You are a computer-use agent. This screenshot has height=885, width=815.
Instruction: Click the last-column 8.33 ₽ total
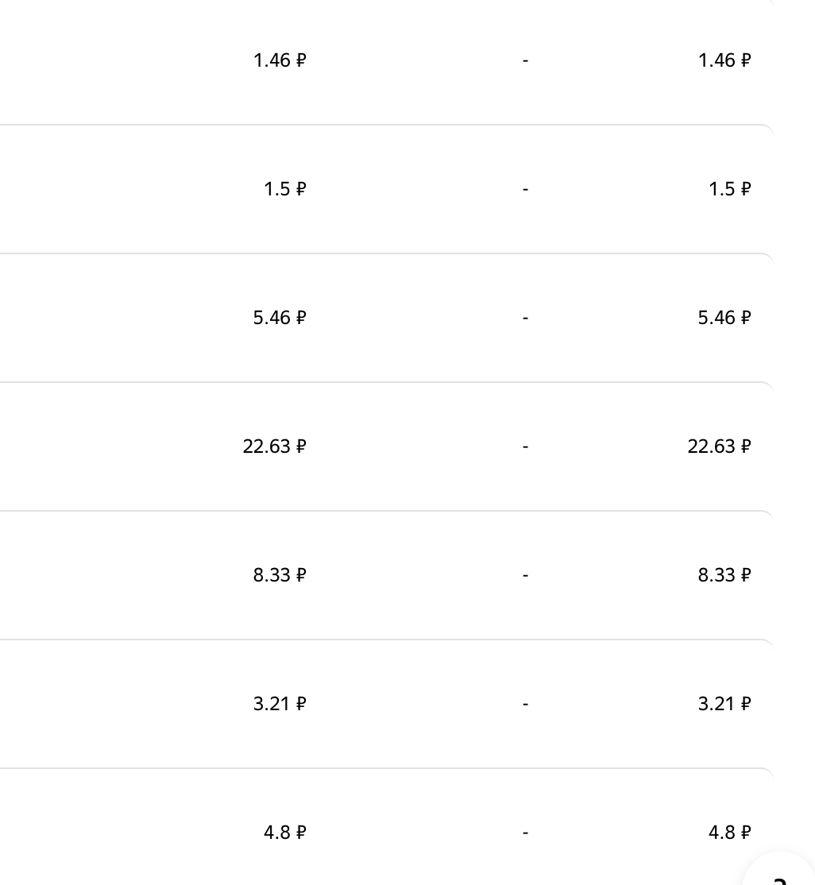pyautogui.click(x=724, y=575)
